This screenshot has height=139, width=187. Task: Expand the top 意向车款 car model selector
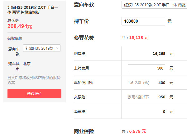tap(154, 5)
